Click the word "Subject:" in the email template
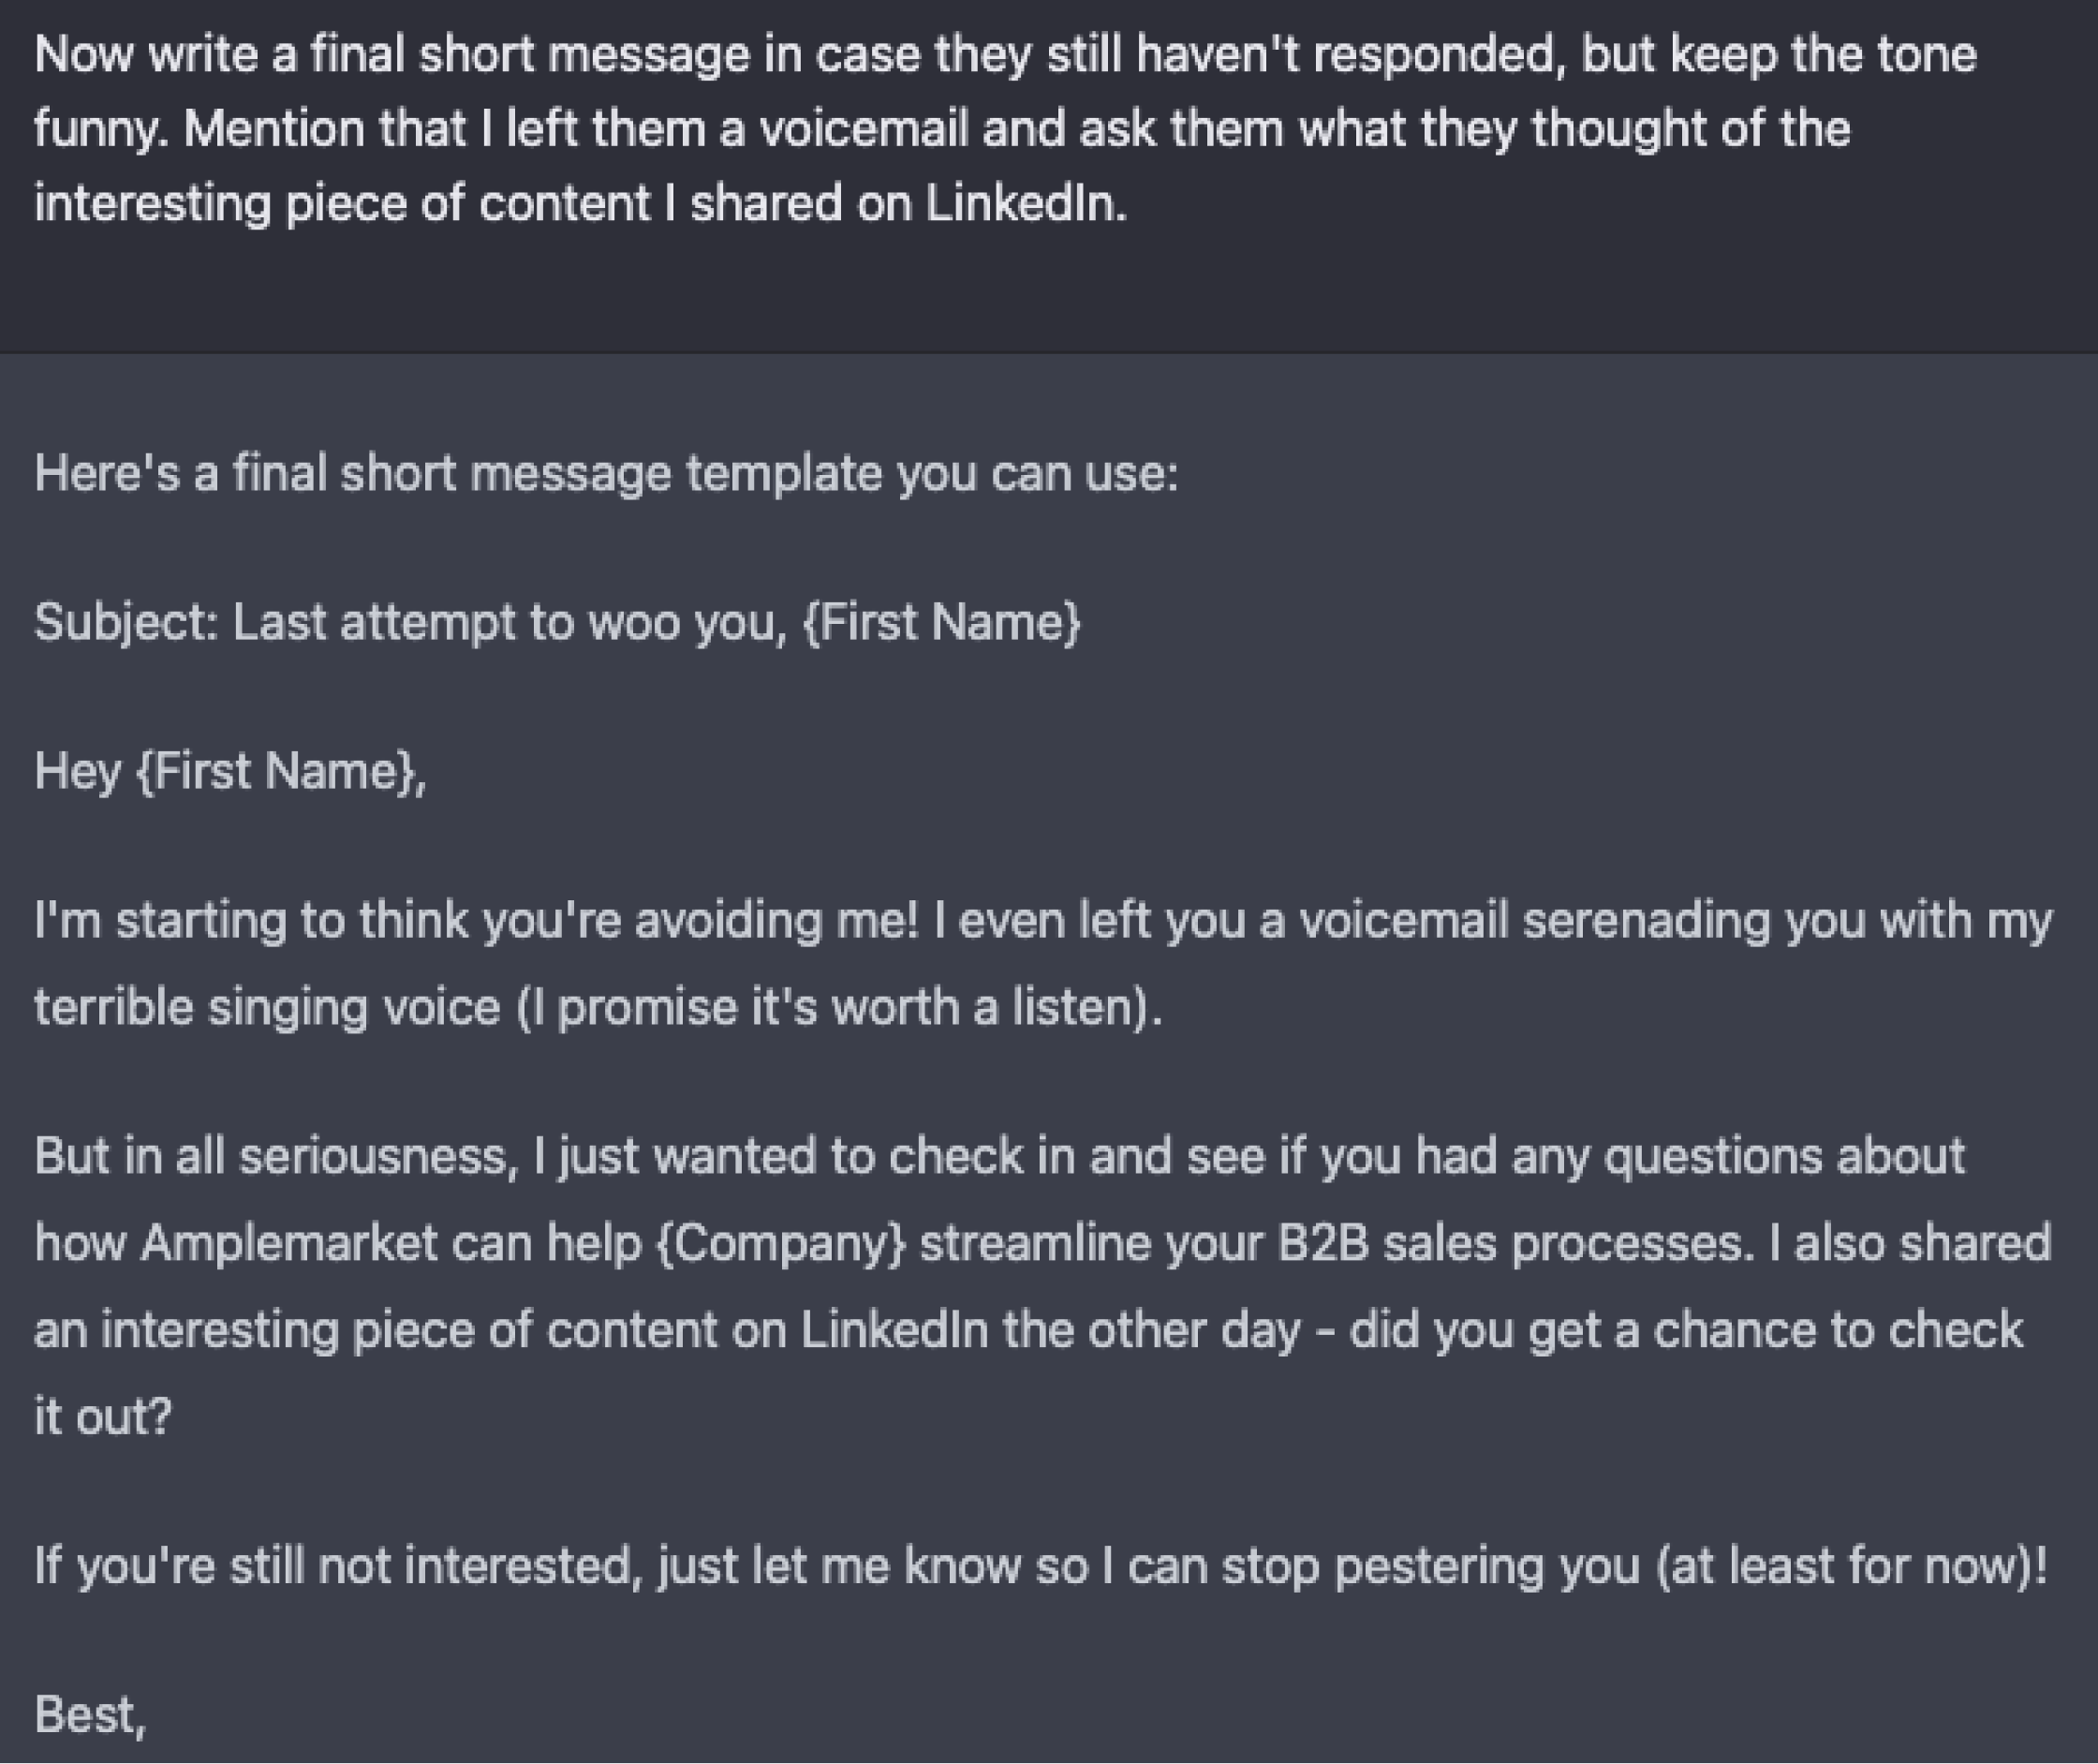 [x=126, y=622]
